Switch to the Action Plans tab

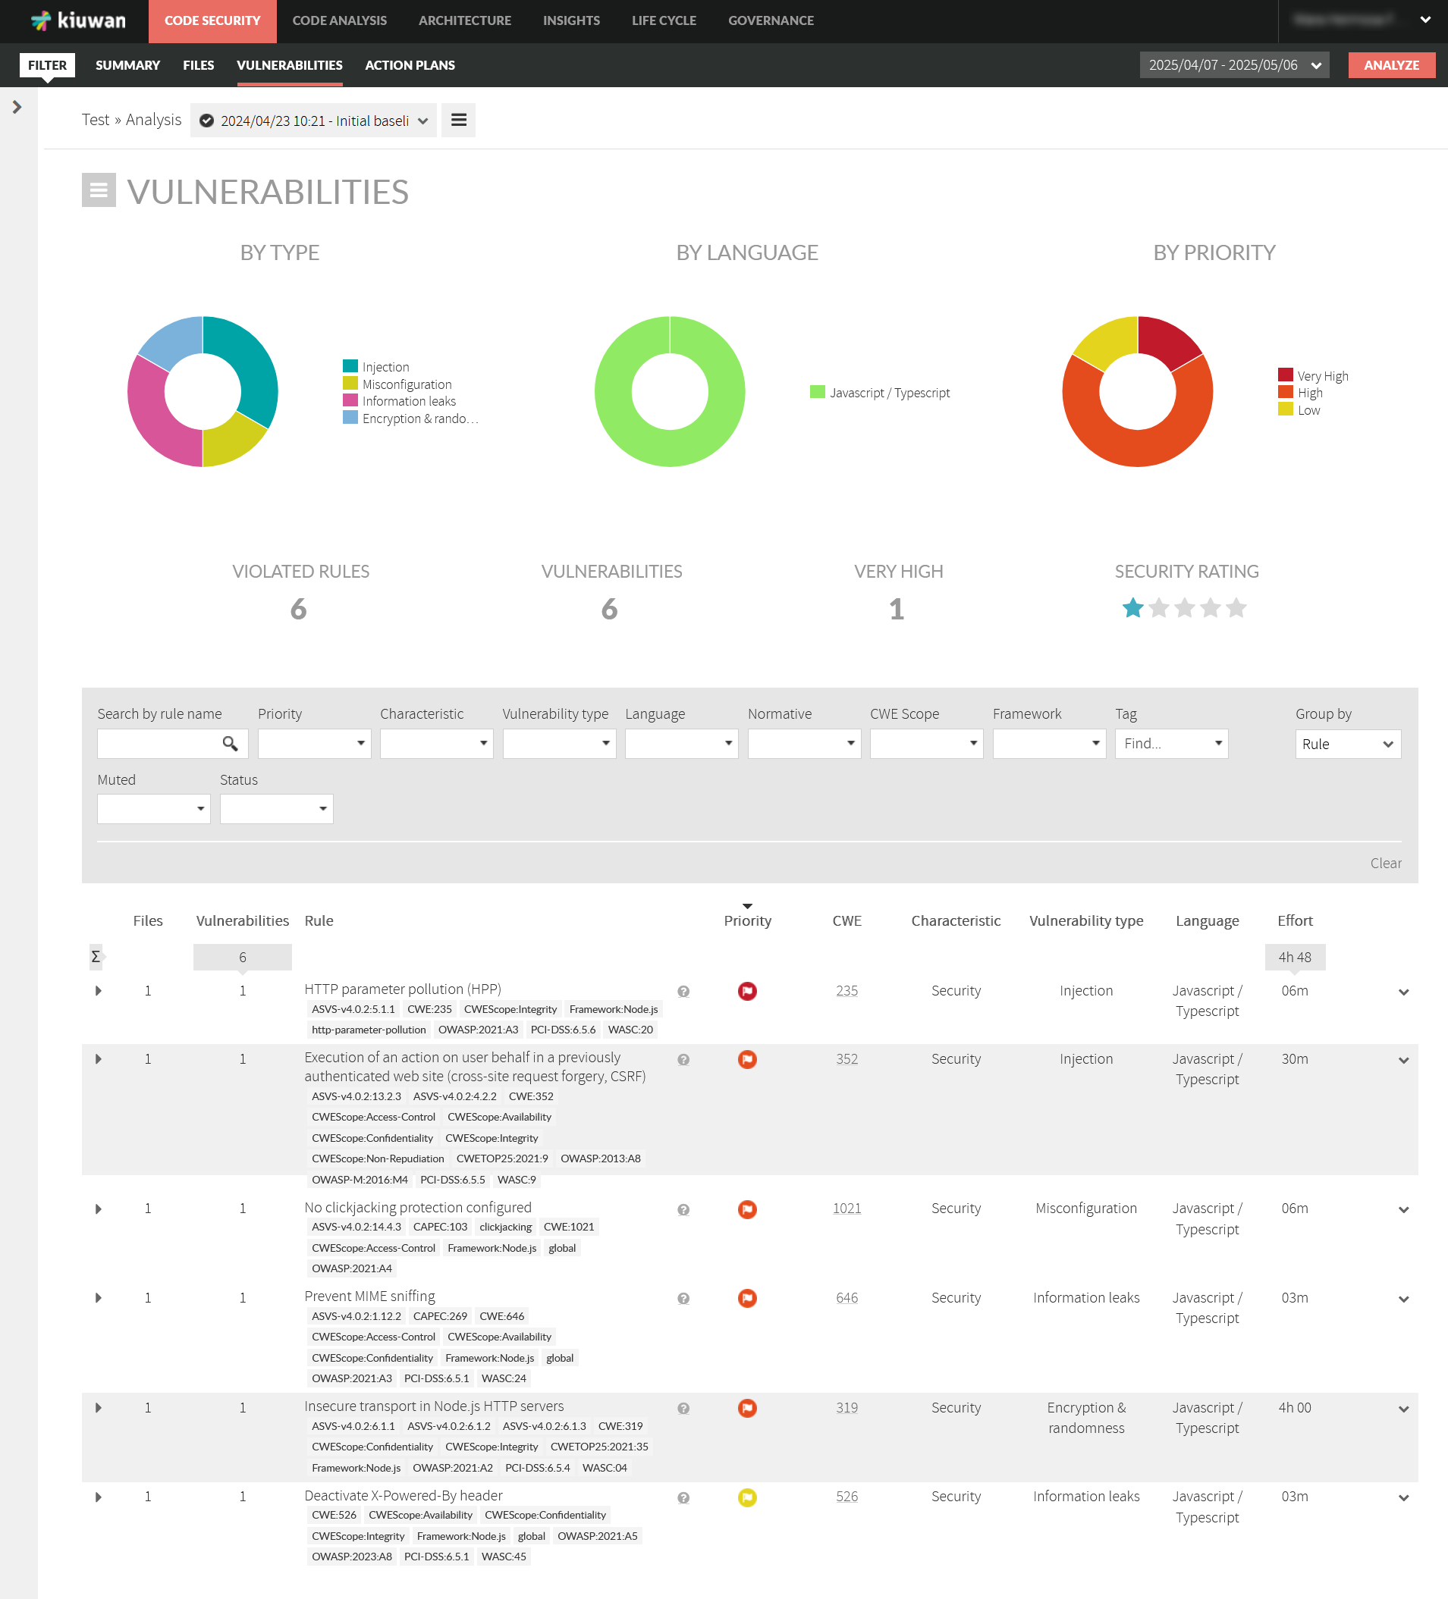[410, 65]
